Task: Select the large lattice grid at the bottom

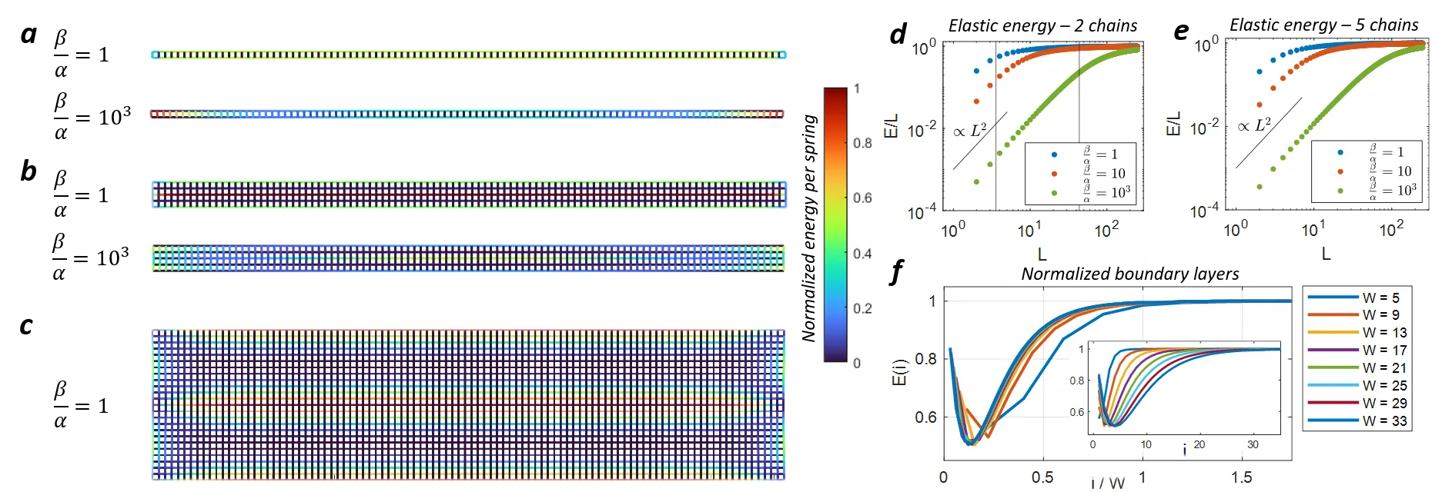Action: [x=467, y=405]
